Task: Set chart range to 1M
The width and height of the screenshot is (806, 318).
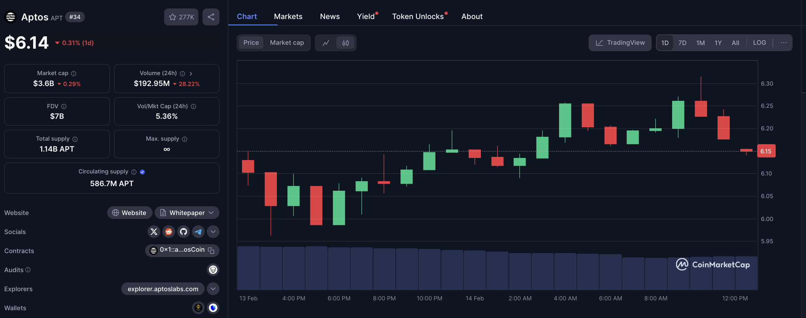Action: click(x=700, y=43)
